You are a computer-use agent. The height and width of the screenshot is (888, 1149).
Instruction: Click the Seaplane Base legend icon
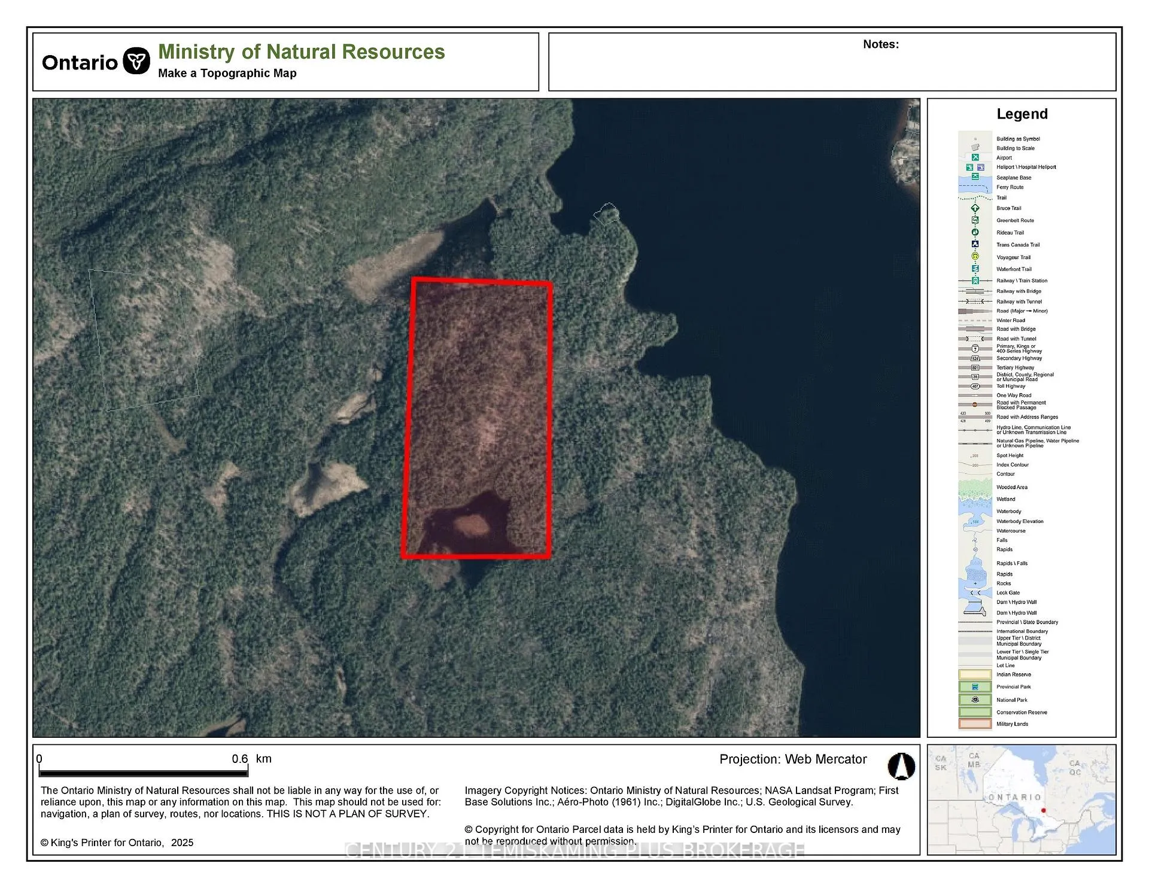(975, 177)
